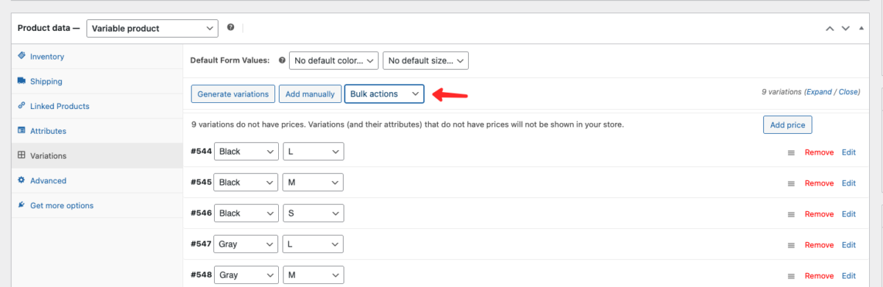Click the help icon next to product type

pos(231,28)
